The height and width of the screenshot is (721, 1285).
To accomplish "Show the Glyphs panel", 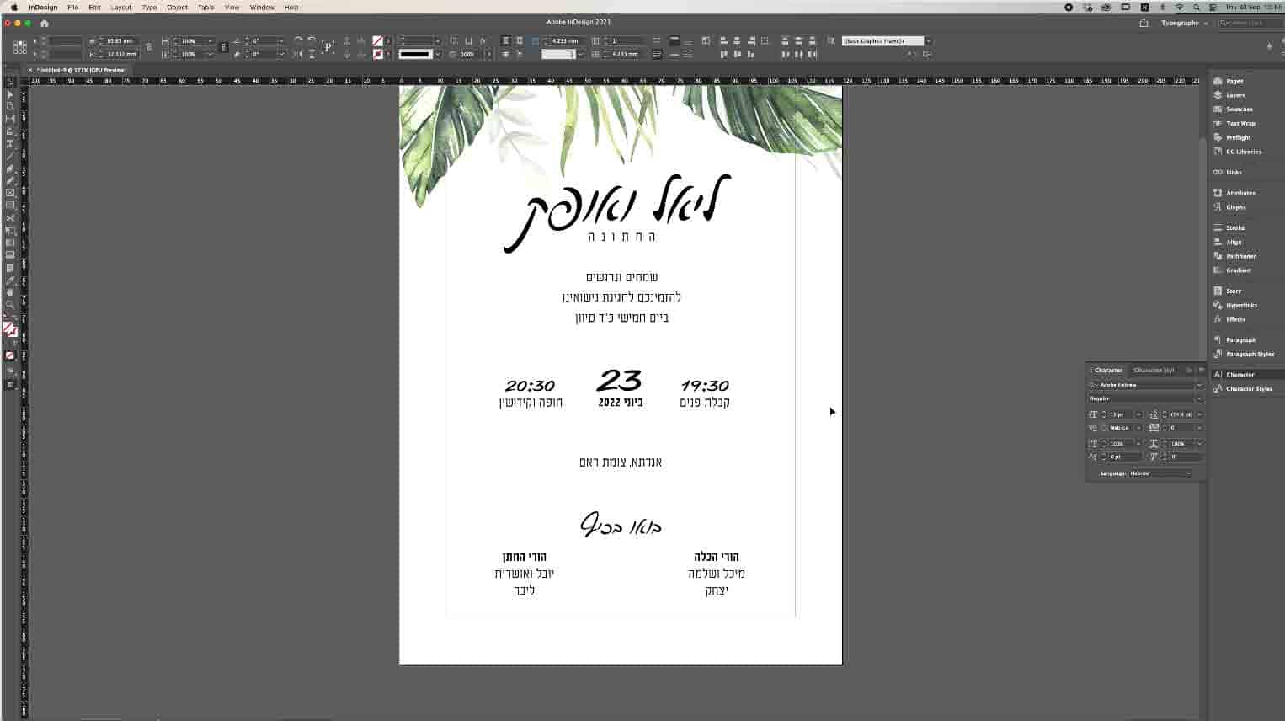I will point(1235,207).
